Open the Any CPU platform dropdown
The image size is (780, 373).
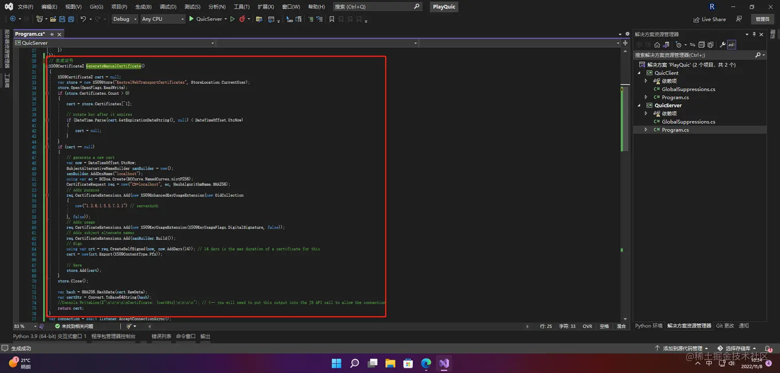click(x=163, y=19)
